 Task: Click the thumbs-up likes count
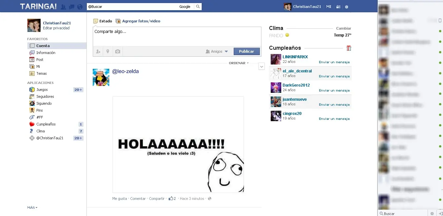point(172,199)
